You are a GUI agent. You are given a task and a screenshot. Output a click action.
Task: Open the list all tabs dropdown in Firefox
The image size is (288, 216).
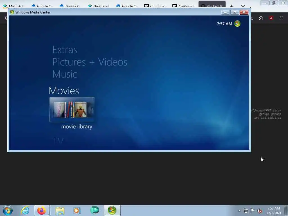pyautogui.click(x=243, y=6)
